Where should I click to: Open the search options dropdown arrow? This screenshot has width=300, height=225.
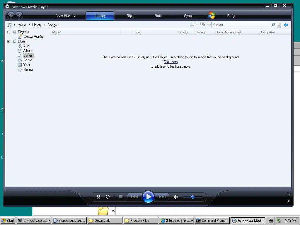tap(279, 25)
